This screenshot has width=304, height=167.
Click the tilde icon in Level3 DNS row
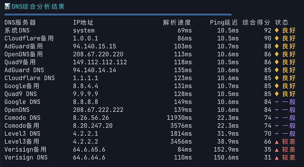(x=277, y=134)
